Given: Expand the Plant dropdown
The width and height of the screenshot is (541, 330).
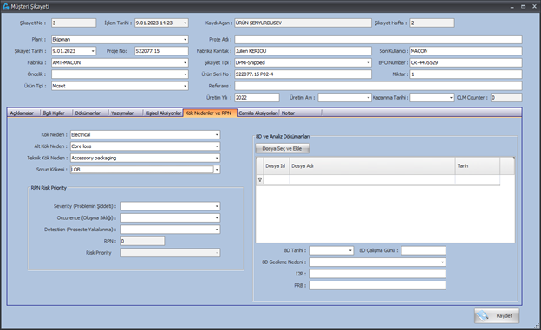Looking at the screenshot, I should coord(185,40).
